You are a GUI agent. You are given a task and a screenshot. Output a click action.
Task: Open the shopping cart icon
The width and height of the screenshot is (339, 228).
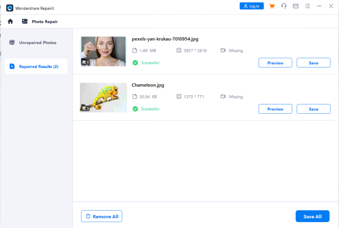tap(272, 6)
